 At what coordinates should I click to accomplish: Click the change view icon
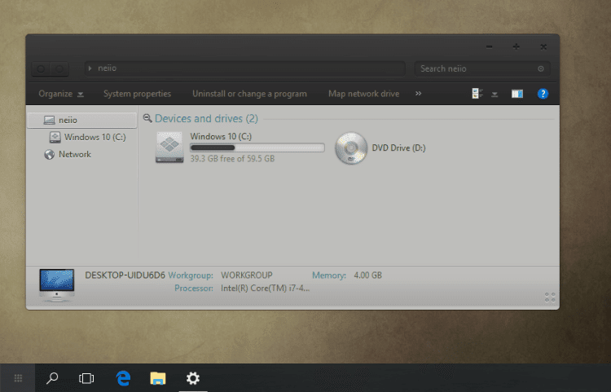coord(477,94)
